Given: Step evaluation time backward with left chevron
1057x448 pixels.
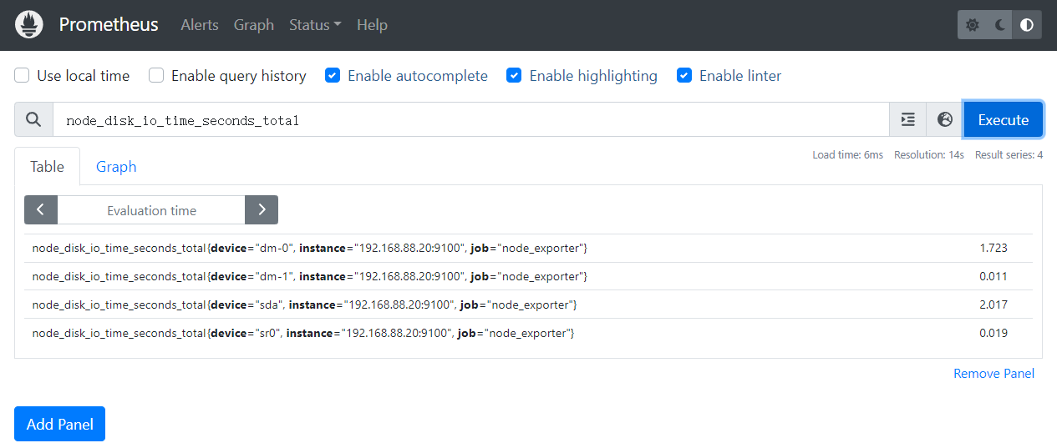Looking at the screenshot, I should click(x=41, y=210).
